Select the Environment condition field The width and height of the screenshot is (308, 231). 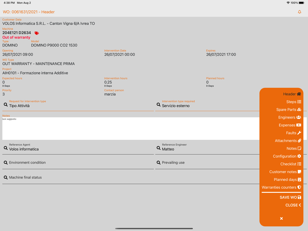pos(78,163)
